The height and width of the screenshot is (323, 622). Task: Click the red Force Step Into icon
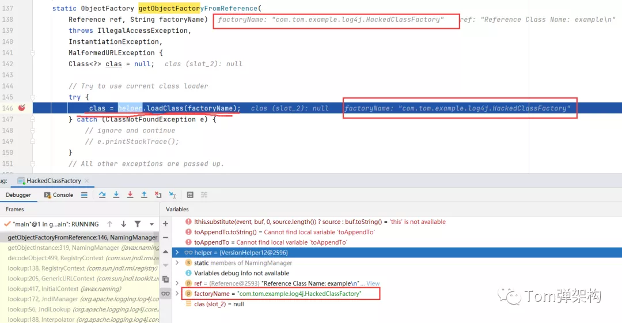click(130, 195)
